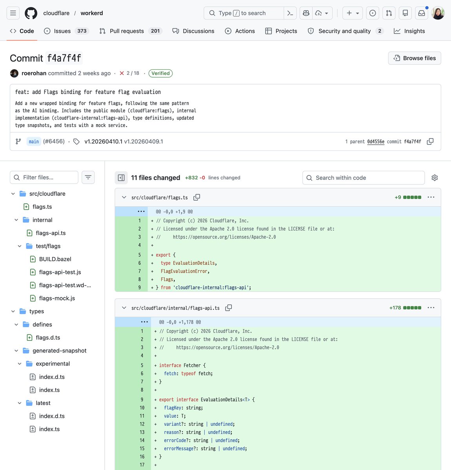Click the Verified signature badge
The width and height of the screenshot is (451, 470).
[x=160, y=73]
